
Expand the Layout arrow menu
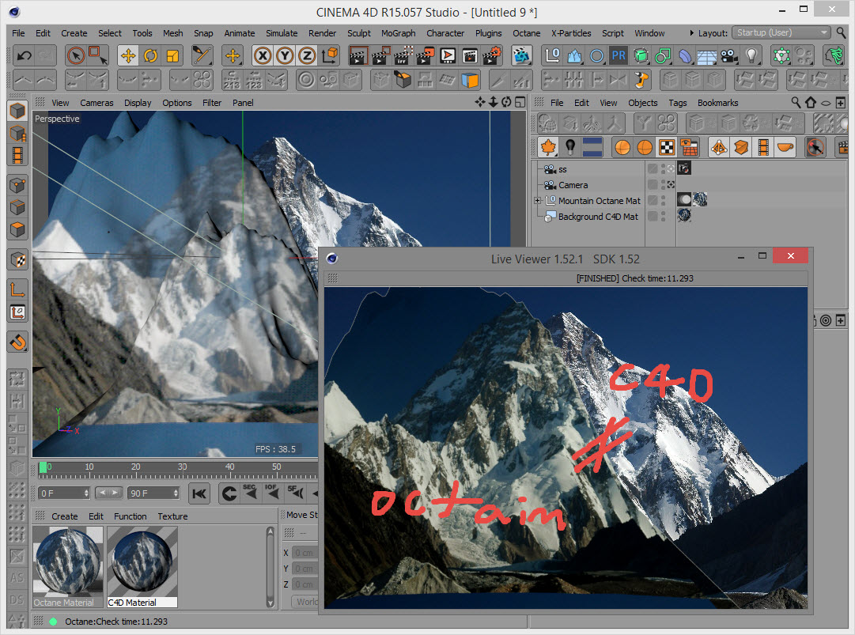(691, 33)
